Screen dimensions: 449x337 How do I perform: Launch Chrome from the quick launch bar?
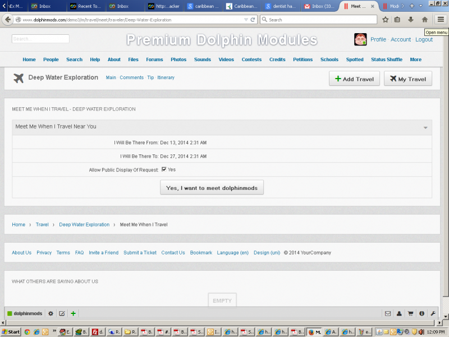[27, 332]
